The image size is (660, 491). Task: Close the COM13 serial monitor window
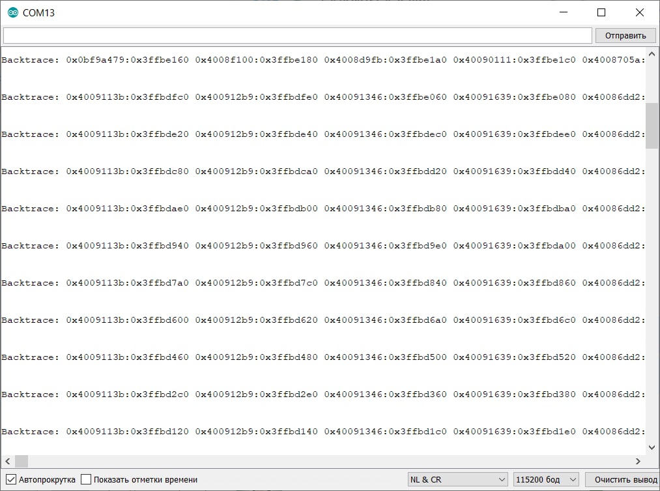(640, 12)
